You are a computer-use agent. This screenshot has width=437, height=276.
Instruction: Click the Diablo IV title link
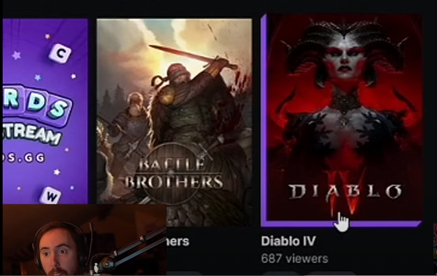[x=288, y=241]
